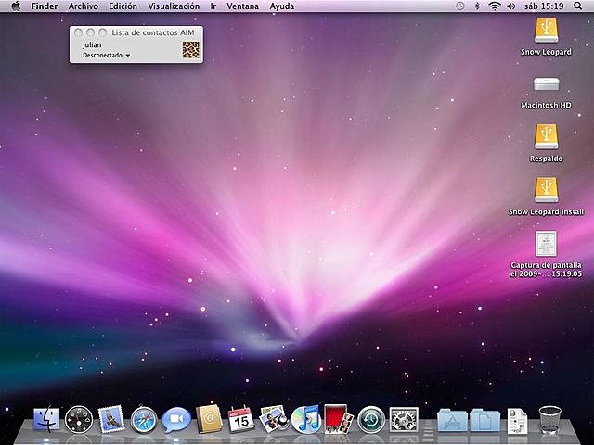Viewport: 594px width, 445px height.
Task: Open the Documents folder stack in Dock
Action: (484, 420)
